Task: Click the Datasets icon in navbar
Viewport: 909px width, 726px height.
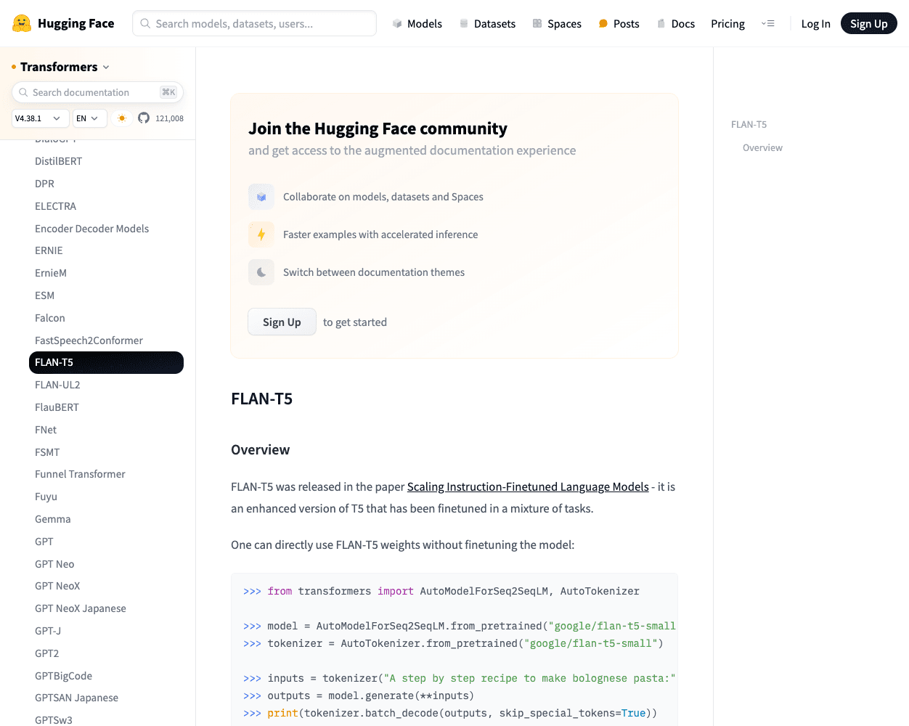Action: point(464,24)
